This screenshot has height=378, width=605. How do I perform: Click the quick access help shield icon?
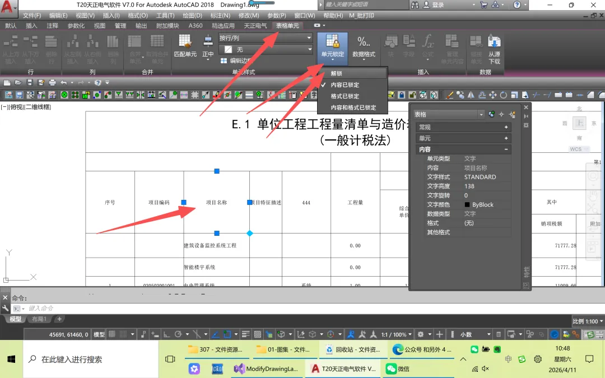click(97, 82)
